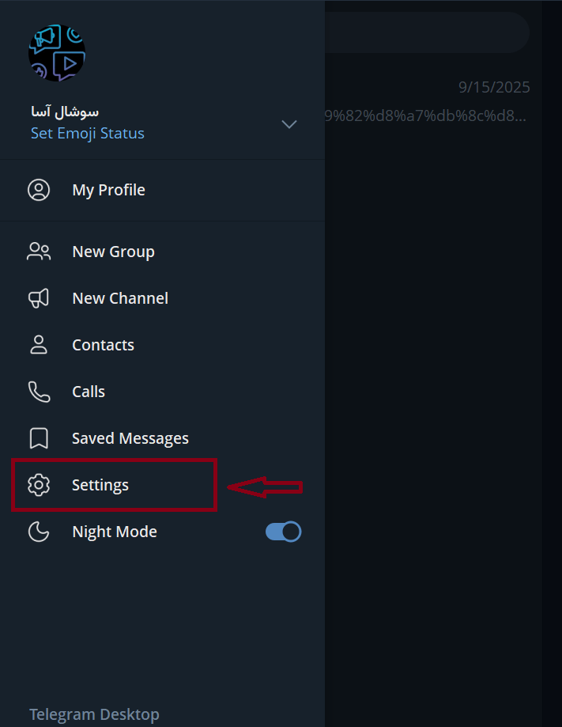
Task: Click the My Profile person icon
Action: (x=39, y=190)
